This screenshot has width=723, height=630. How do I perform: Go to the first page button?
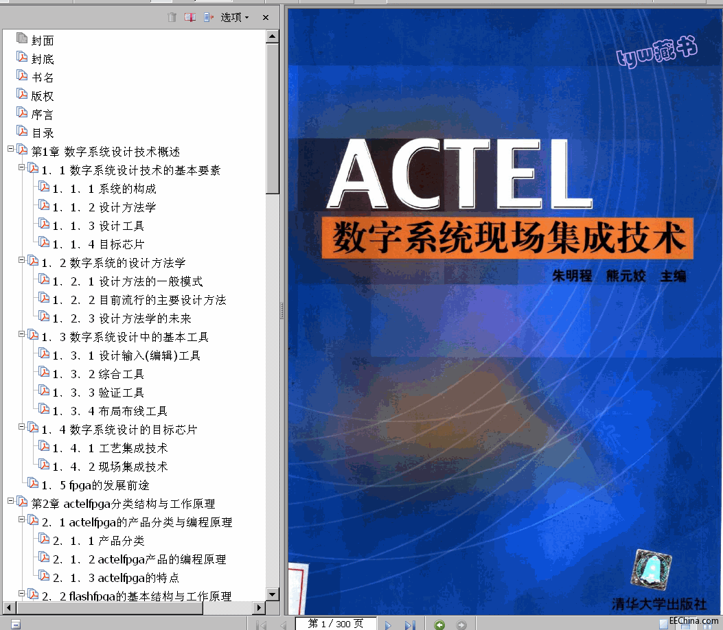(261, 625)
